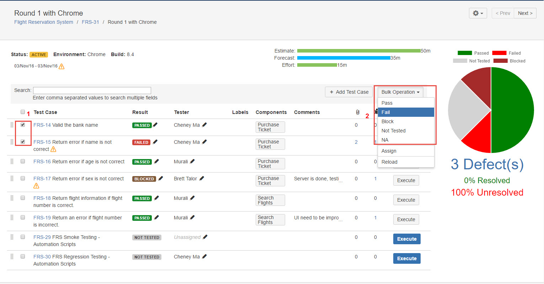Click warning icon on FRS-17 test case
The width and height of the screenshot is (544, 284).
pos(36,186)
